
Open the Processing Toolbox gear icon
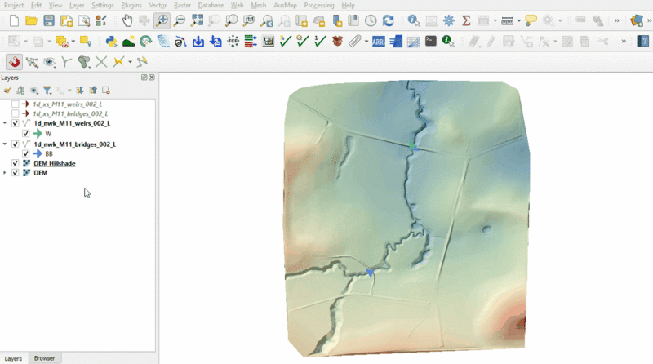[448, 20]
